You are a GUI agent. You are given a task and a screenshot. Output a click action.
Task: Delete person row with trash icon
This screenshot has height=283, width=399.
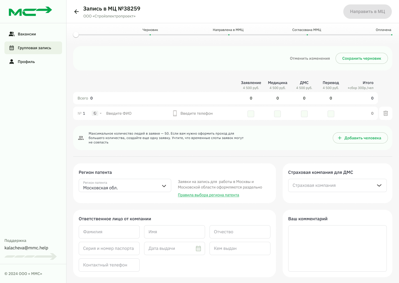385,113
